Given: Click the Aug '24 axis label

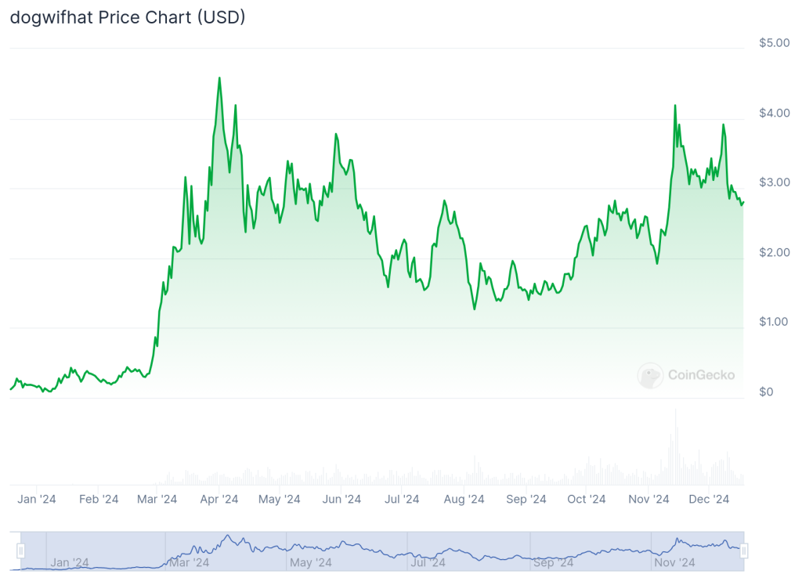Looking at the screenshot, I should [x=464, y=499].
